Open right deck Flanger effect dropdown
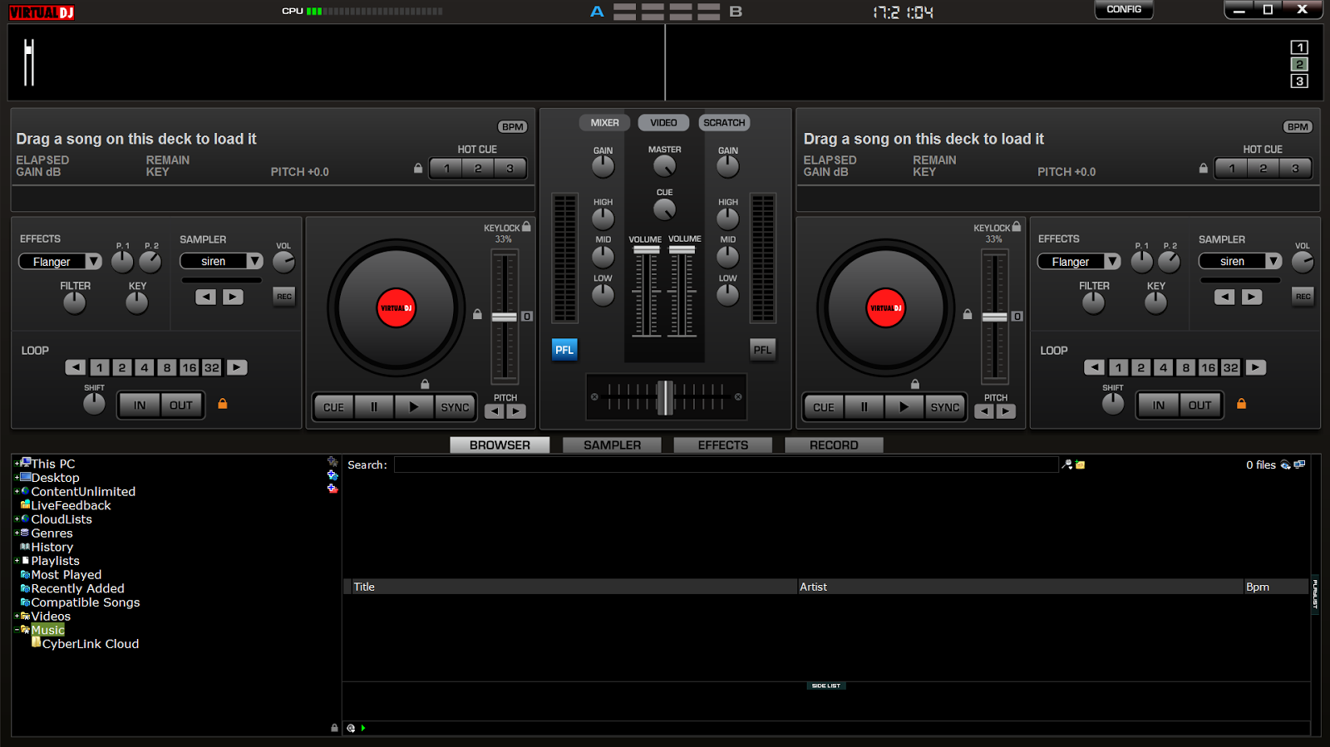This screenshot has width=1330, height=747. [1079, 262]
